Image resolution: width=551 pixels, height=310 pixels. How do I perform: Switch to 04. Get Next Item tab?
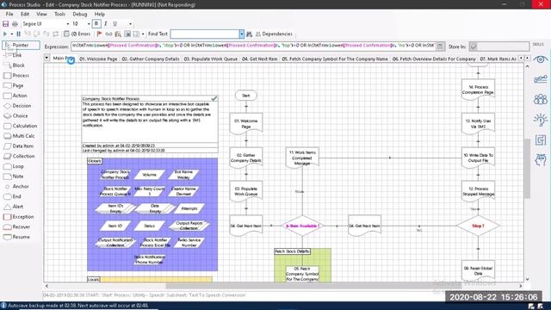tap(260, 59)
